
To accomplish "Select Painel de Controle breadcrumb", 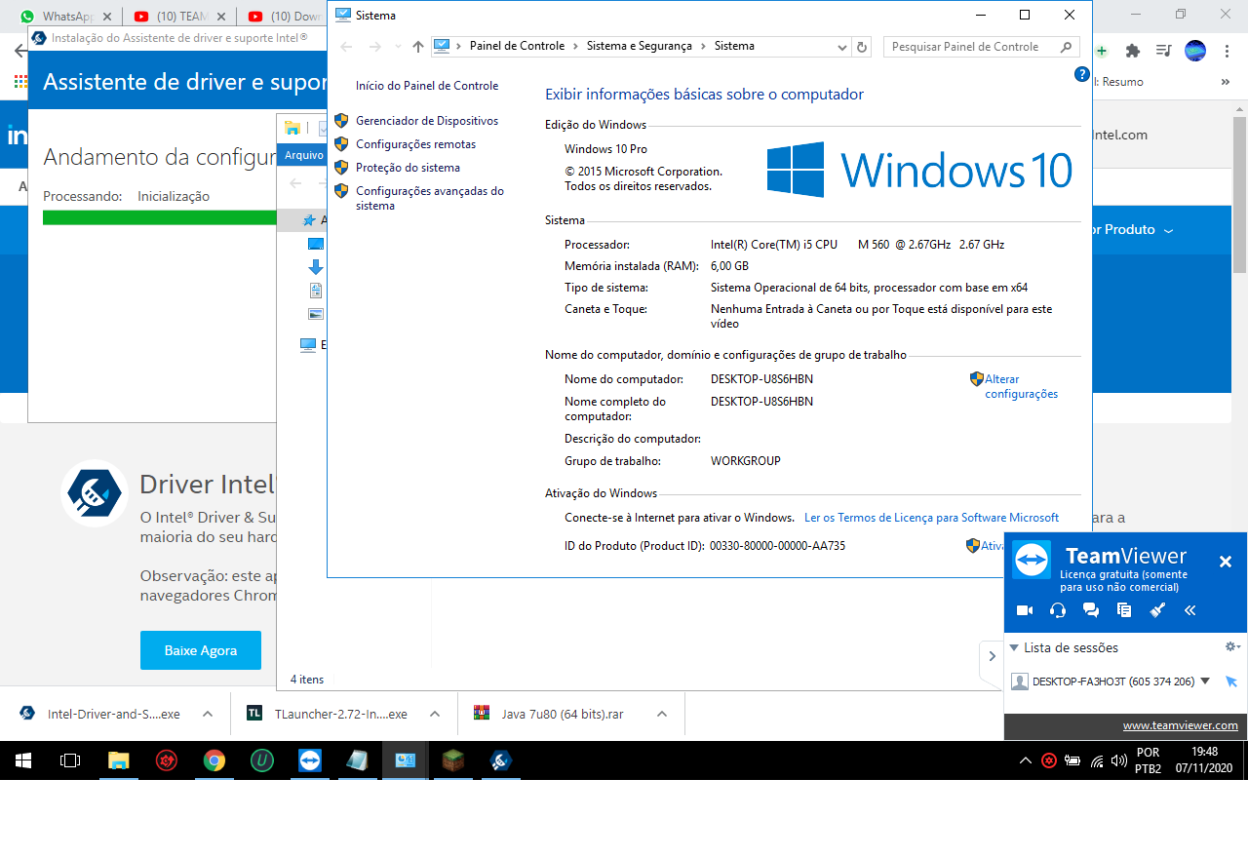I will coord(517,46).
